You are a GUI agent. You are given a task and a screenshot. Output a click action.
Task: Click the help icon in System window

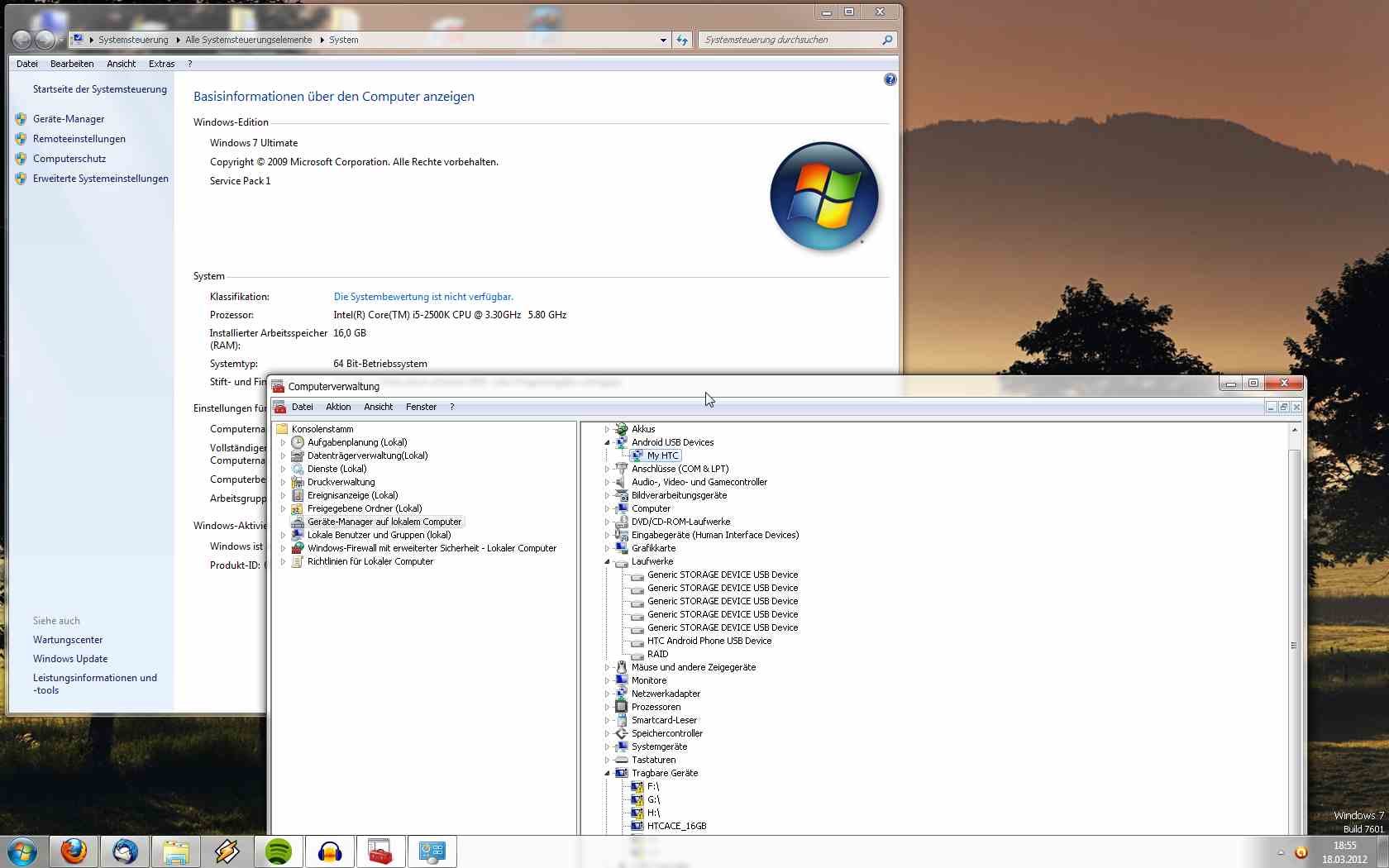point(890,79)
